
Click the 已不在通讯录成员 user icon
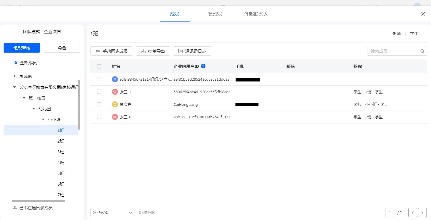(15, 207)
